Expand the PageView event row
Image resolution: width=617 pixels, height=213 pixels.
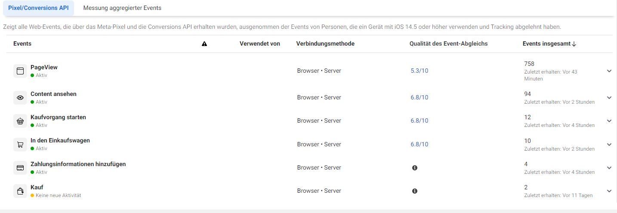click(x=609, y=71)
